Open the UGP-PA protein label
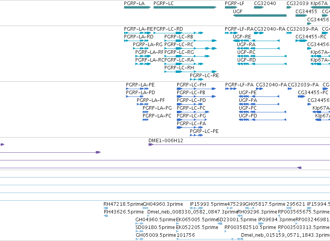The width and height of the screenshot is (330, 241). click(x=248, y=100)
